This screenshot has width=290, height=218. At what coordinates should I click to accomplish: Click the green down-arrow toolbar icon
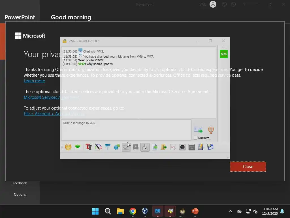pos(78,147)
